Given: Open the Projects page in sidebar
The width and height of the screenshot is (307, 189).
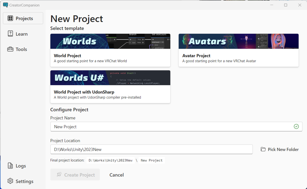Looking at the screenshot, I should tap(23, 18).
